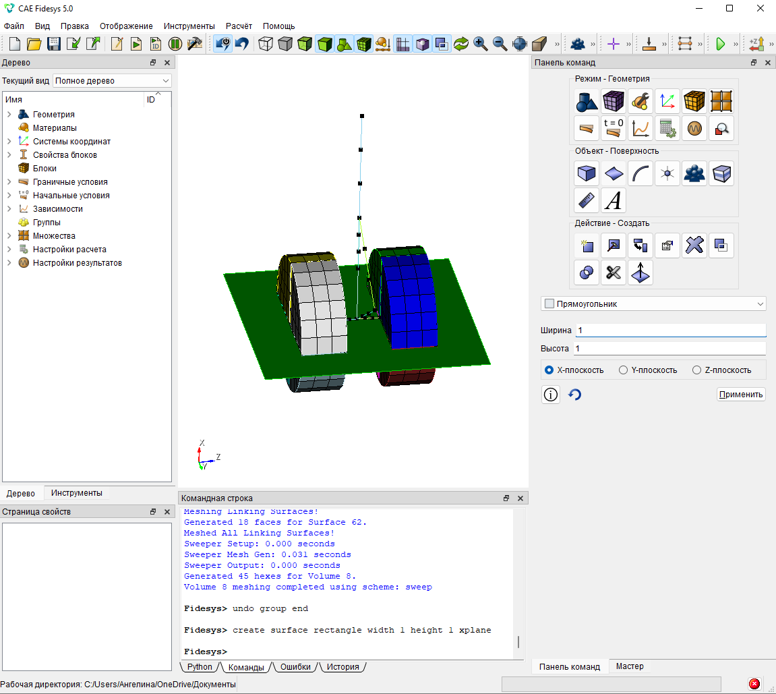Select Vertex object point icon
The width and height of the screenshot is (776, 694).
(667, 173)
